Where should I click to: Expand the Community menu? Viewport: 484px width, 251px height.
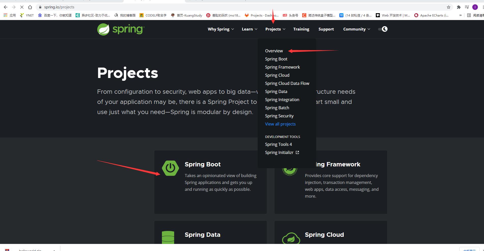(356, 29)
